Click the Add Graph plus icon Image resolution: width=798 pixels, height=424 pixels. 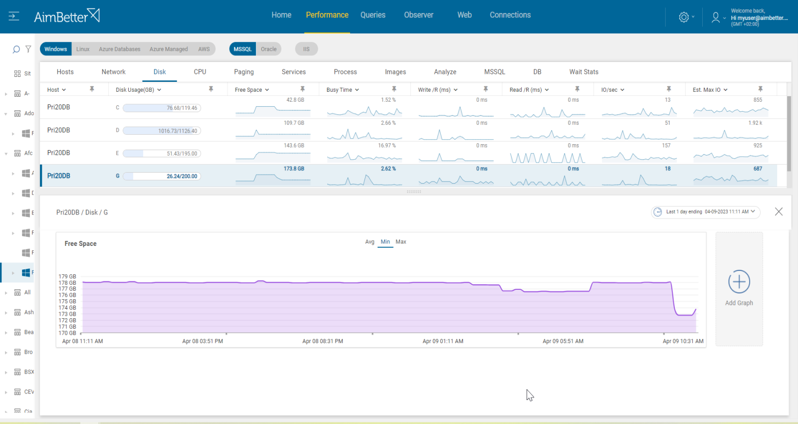[x=739, y=282]
